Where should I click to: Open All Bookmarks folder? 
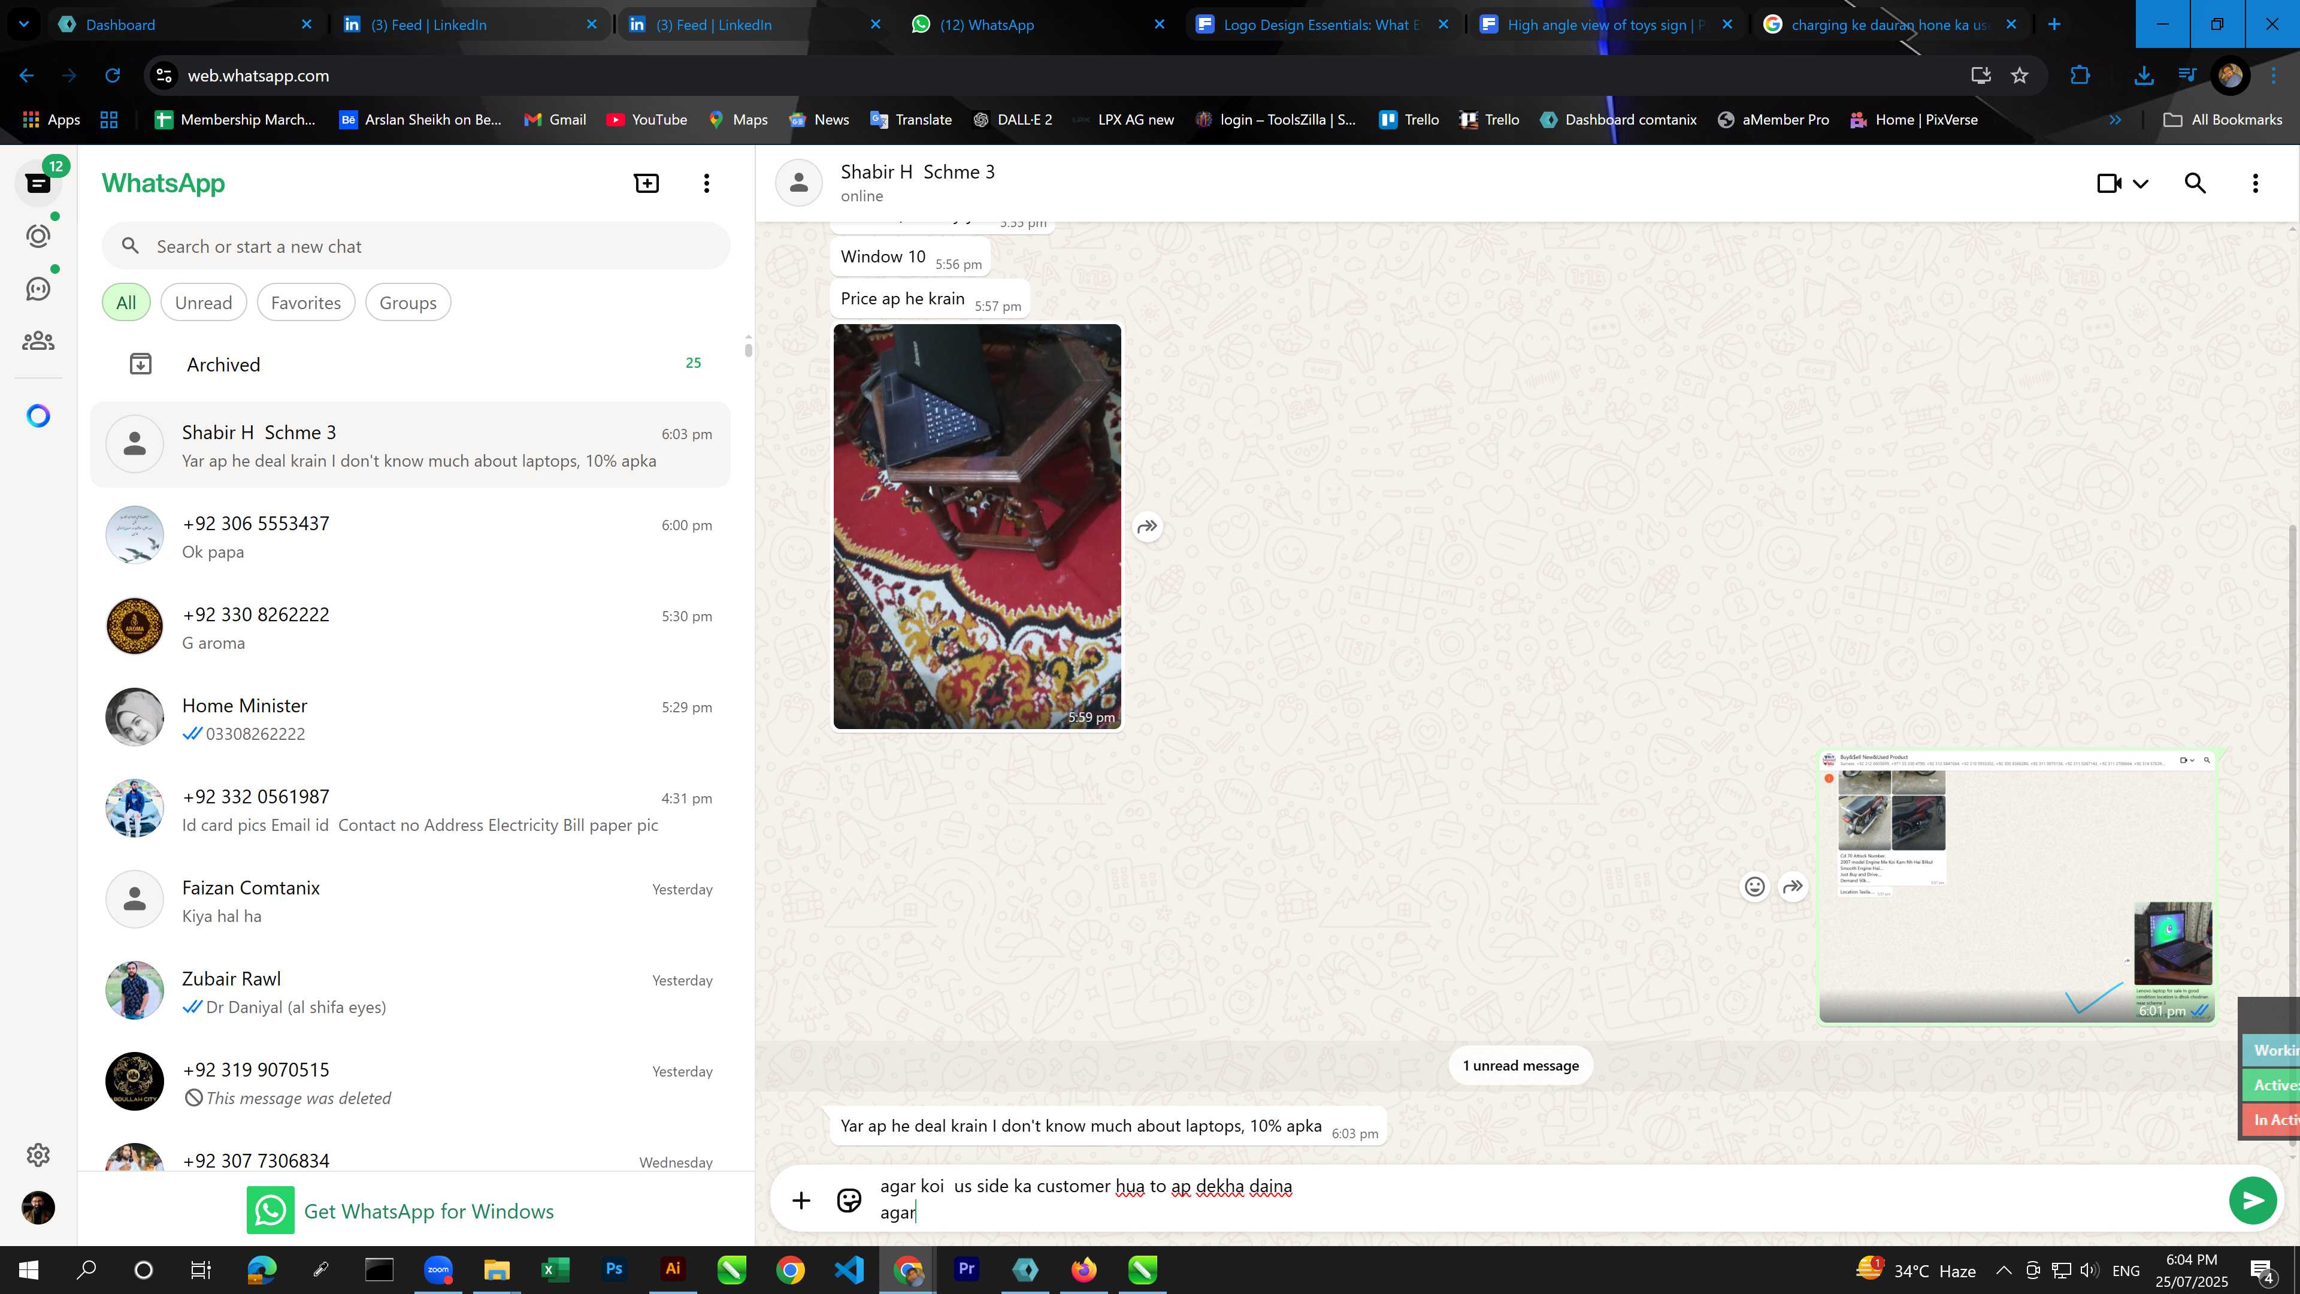pyautogui.click(x=2223, y=120)
